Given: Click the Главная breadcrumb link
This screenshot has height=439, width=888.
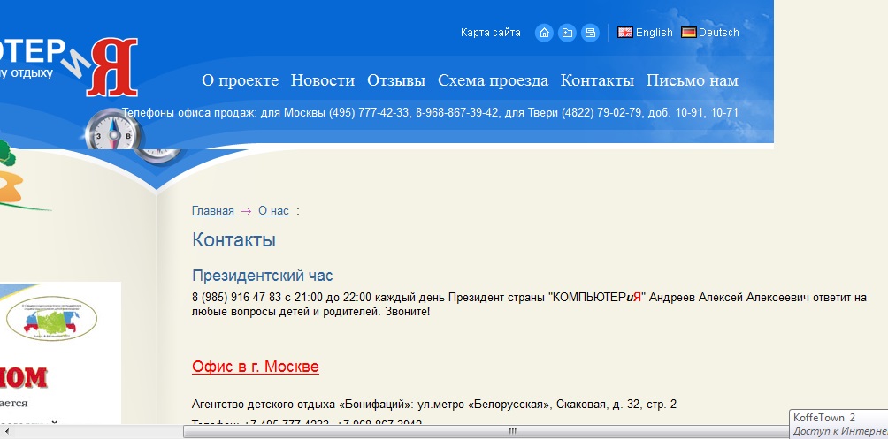Looking at the screenshot, I should click(x=212, y=211).
